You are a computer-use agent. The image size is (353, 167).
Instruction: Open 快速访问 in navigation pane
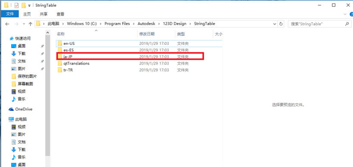click(x=23, y=38)
